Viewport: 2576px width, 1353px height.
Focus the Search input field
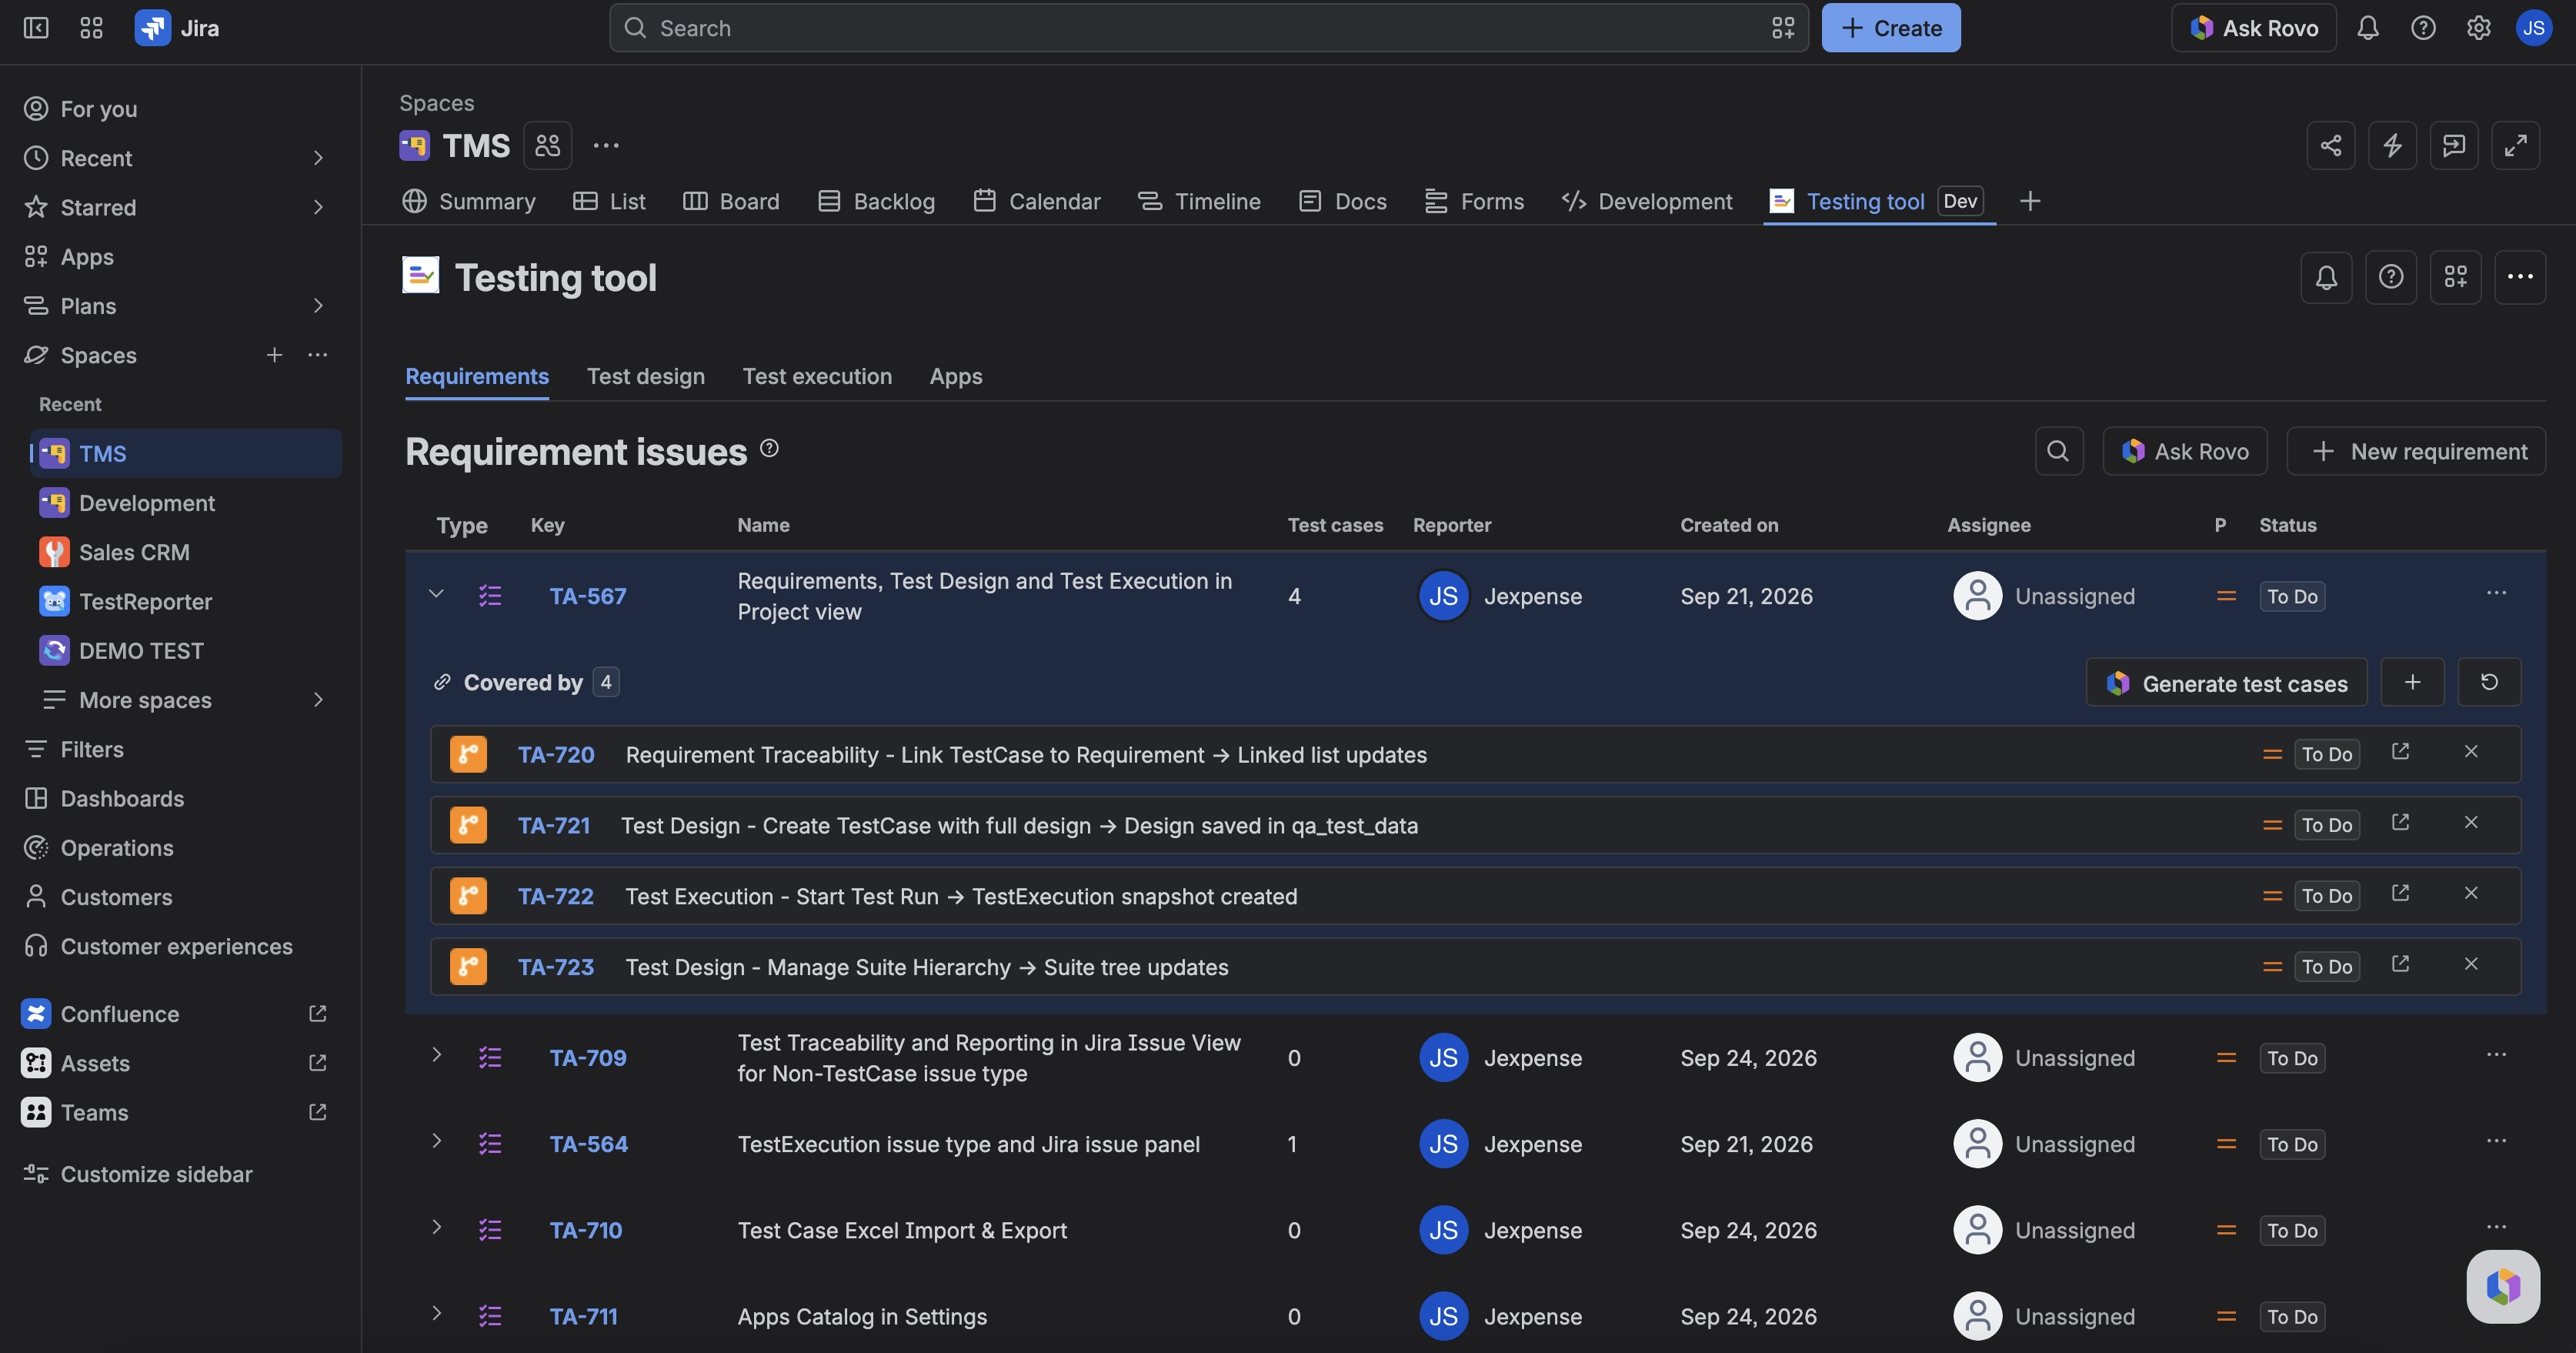click(x=1209, y=28)
